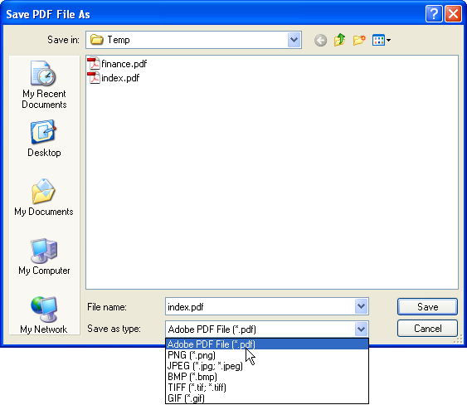The height and width of the screenshot is (405, 467).
Task: Click the help question mark button
Action: coord(434,14)
